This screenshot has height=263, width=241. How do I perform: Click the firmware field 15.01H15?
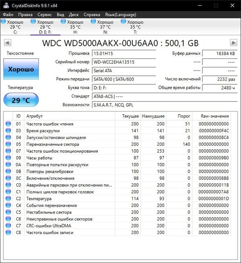[x=124, y=53]
